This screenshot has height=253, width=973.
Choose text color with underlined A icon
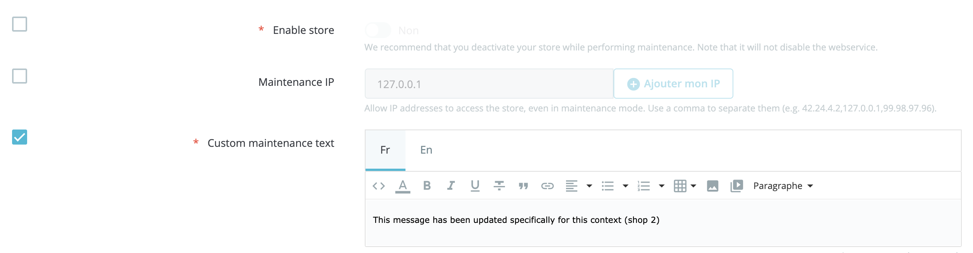point(402,186)
